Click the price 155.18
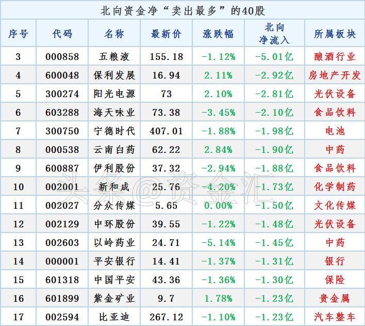Screen dimensions: 365x326 pos(166,56)
